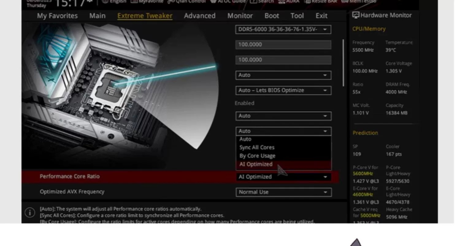Click the Hardware Monitor display icon

click(x=356, y=15)
